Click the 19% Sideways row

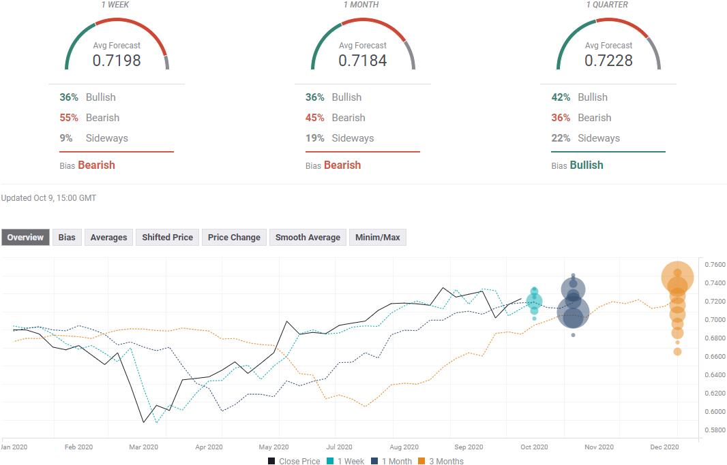tap(340, 138)
